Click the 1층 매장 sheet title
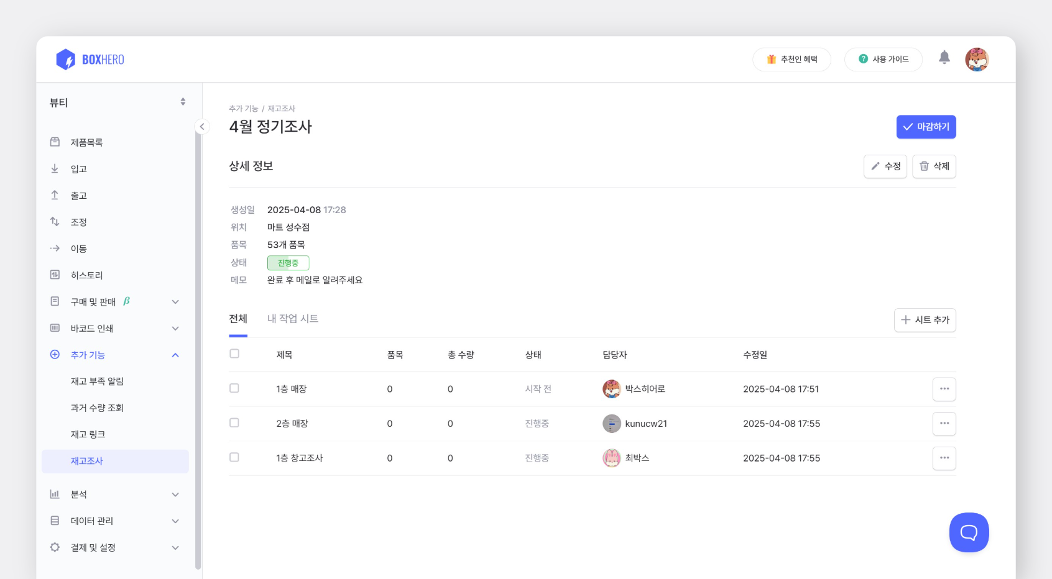This screenshot has height=579, width=1052. click(292, 389)
